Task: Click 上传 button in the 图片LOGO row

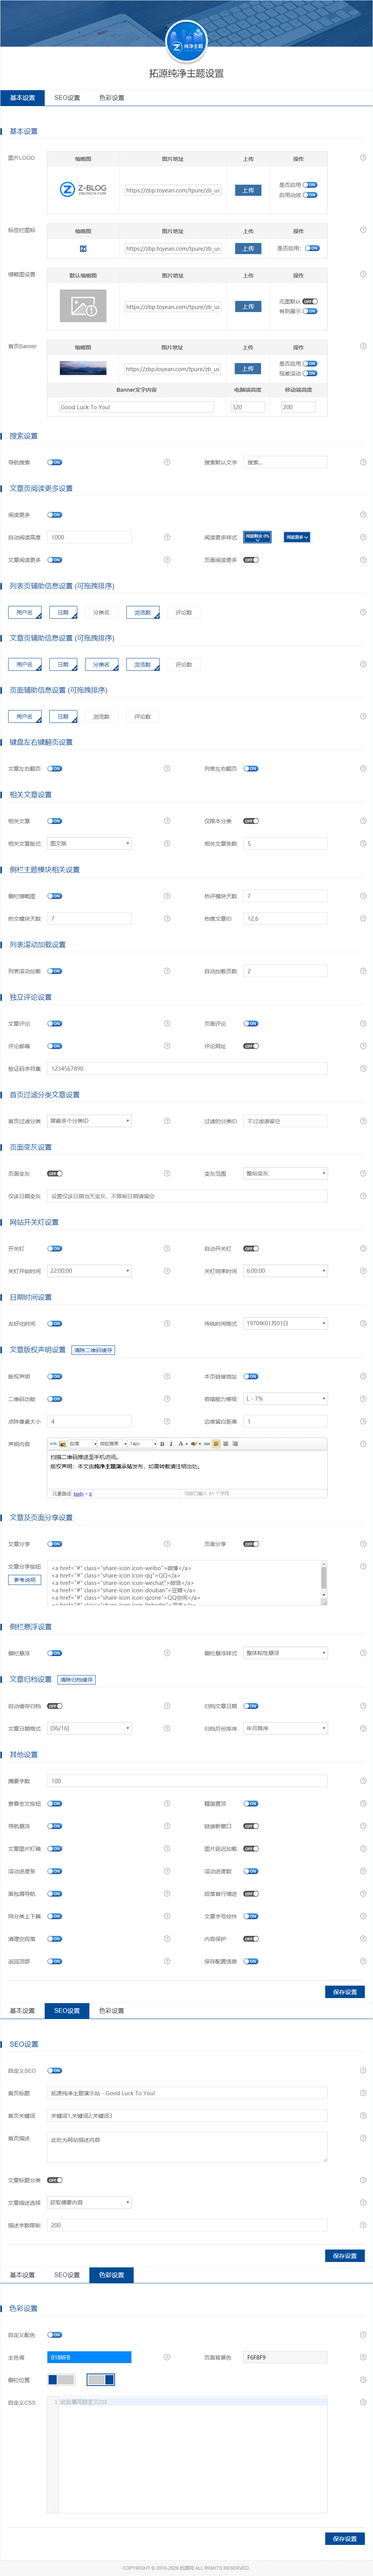Action: (x=248, y=190)
